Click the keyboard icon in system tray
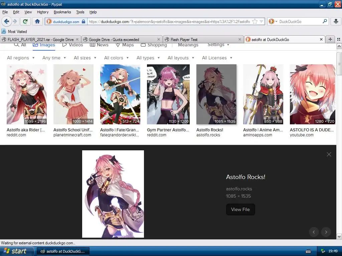This screenshot has width=342, height=256. 308,251
